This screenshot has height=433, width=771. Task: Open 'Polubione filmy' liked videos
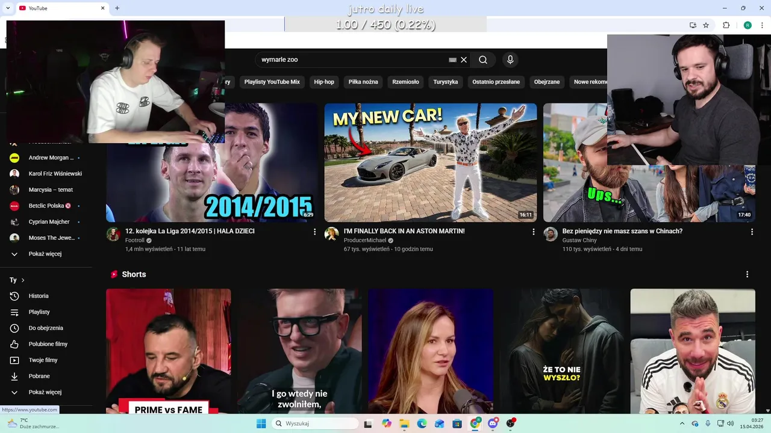[46, 344]
